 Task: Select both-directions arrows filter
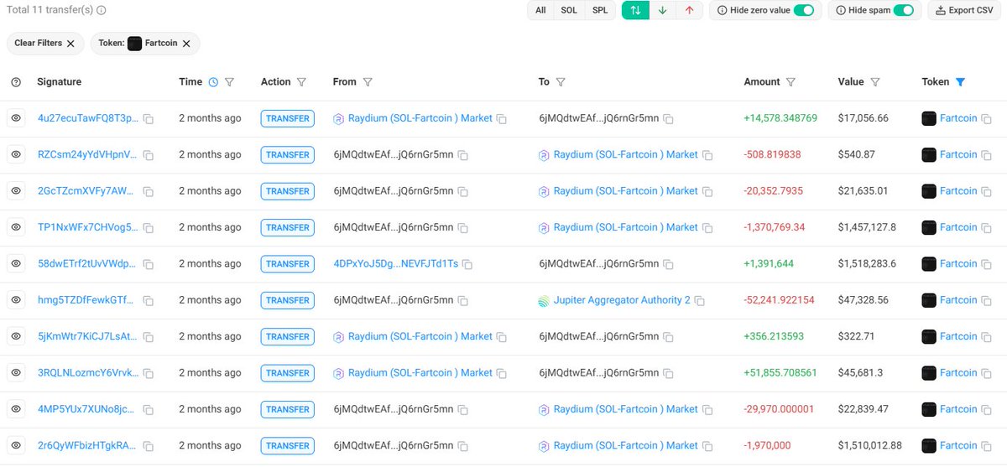pos(635,10)
